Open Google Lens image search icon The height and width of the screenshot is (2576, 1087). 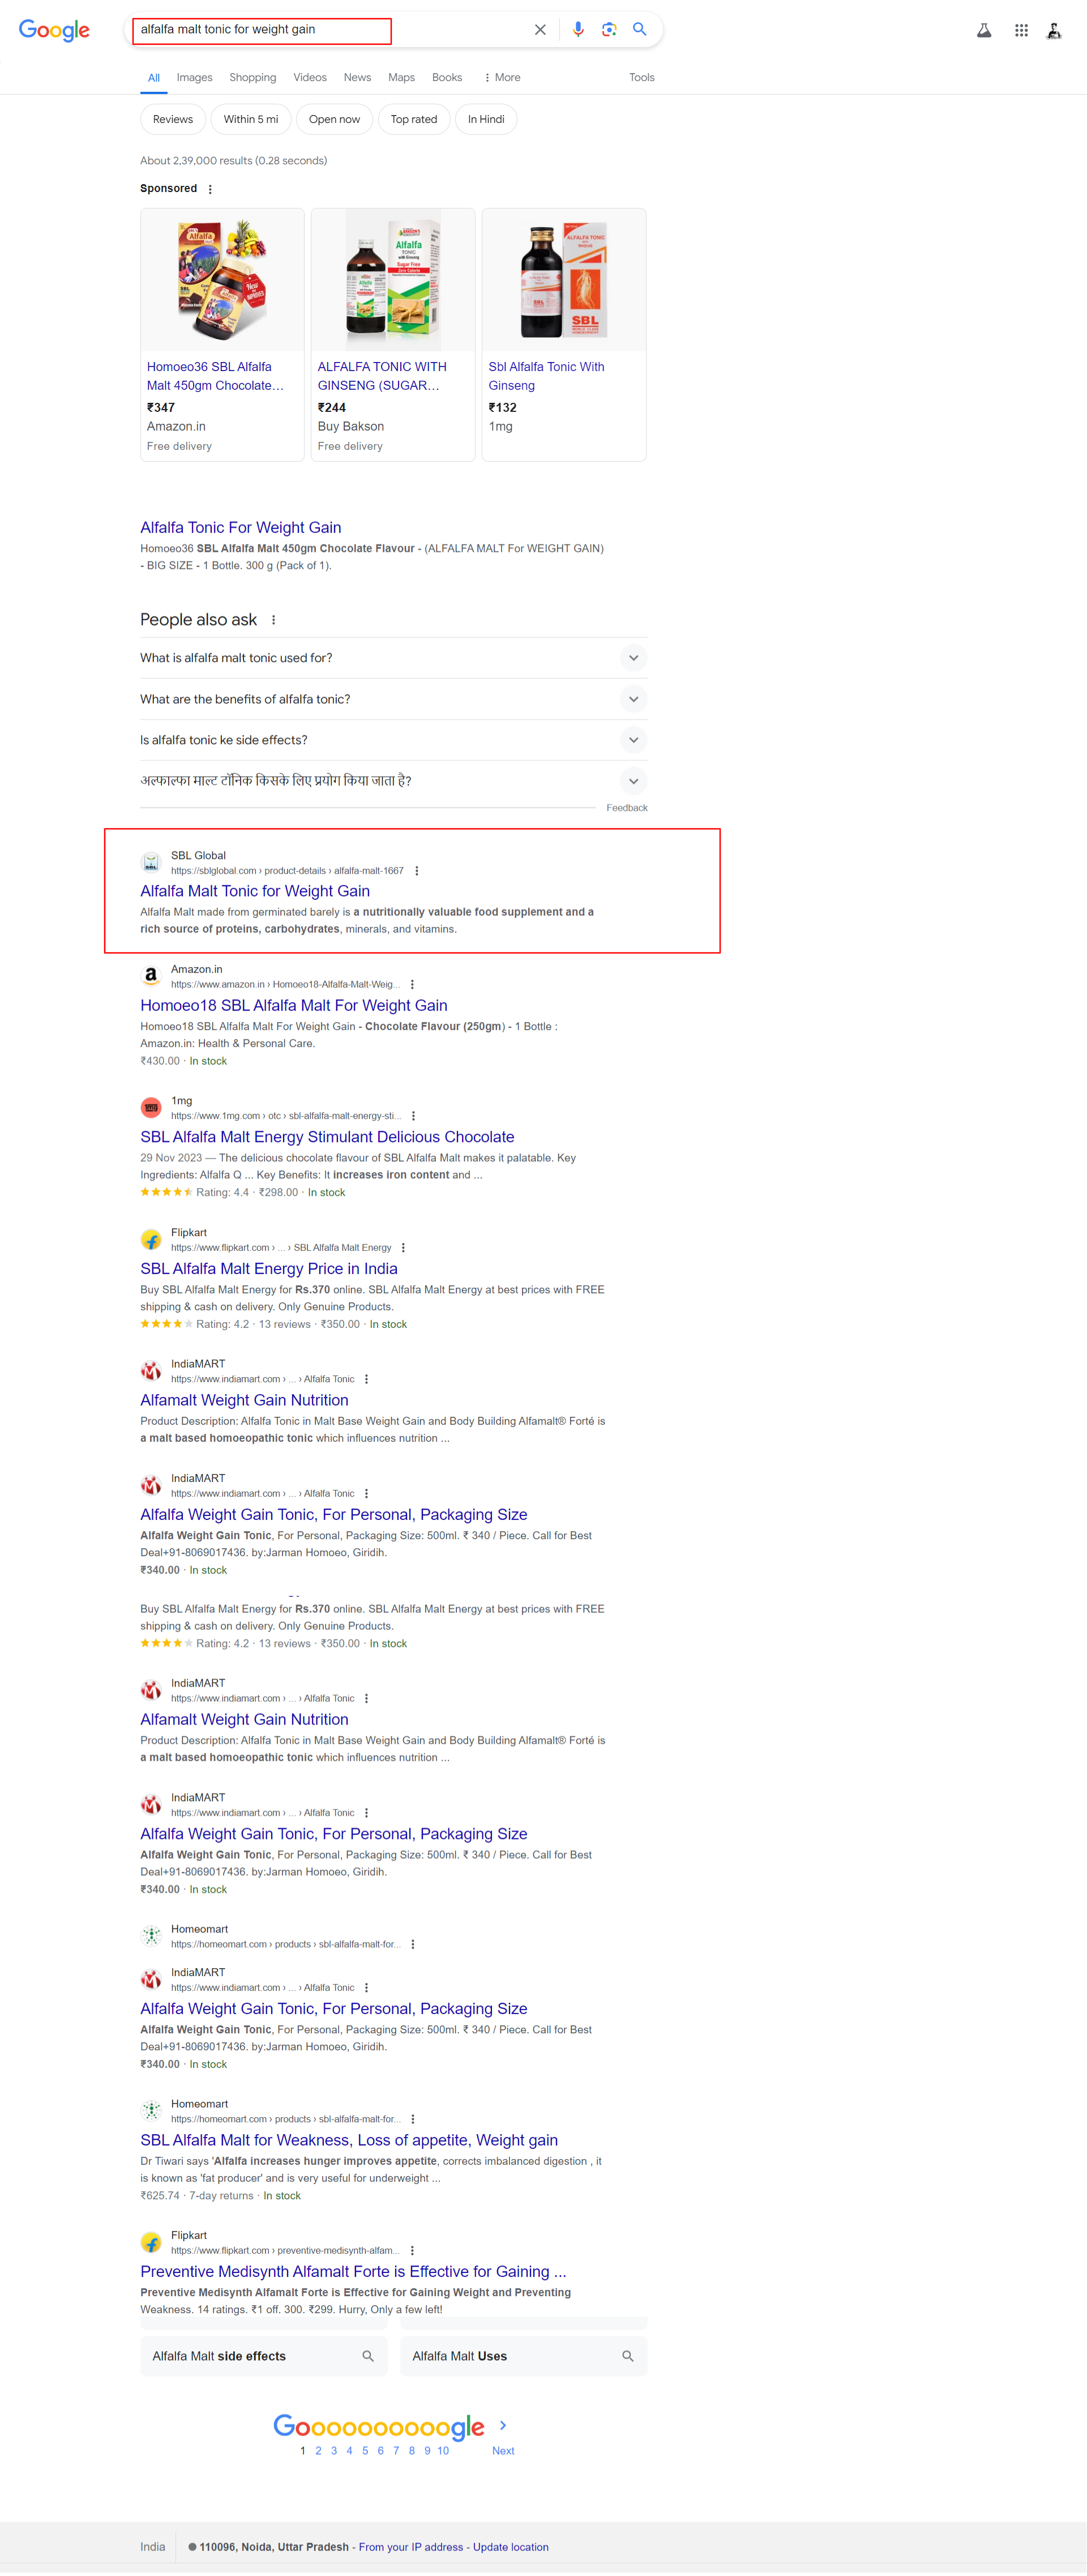[x=609, y=30]
